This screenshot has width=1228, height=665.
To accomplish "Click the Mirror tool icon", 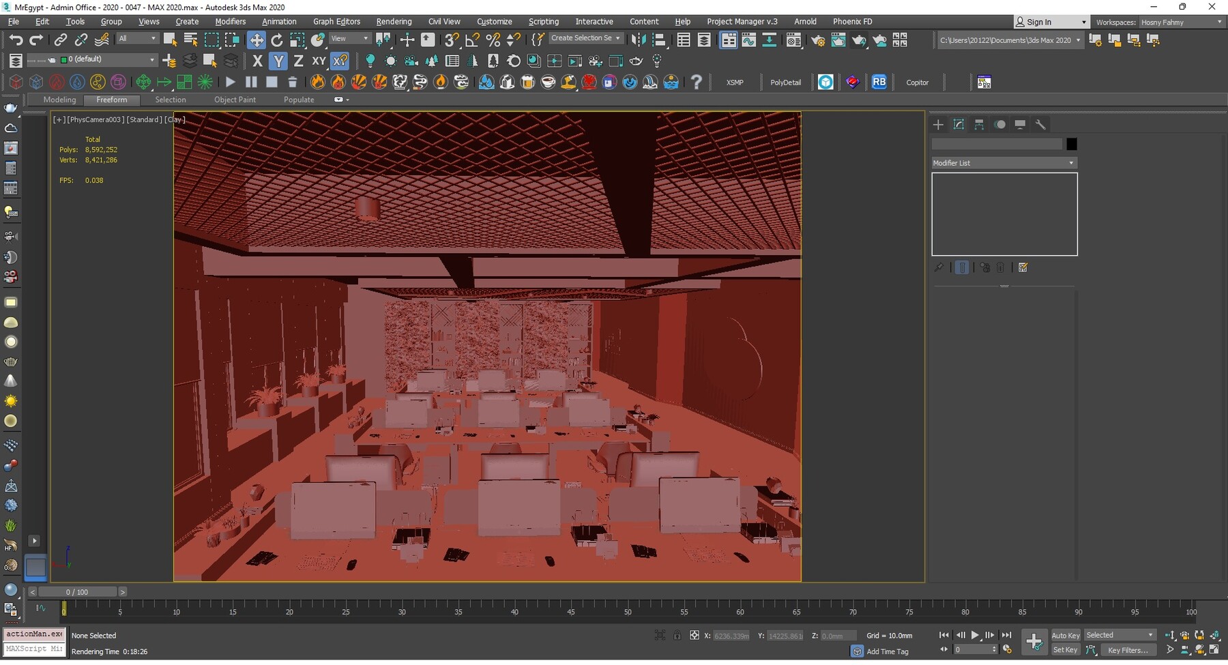I will click(x=639, y=40).
